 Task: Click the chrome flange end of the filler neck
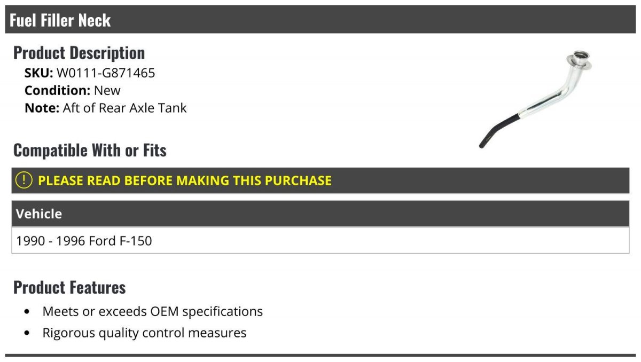click(x=580, y=60)
